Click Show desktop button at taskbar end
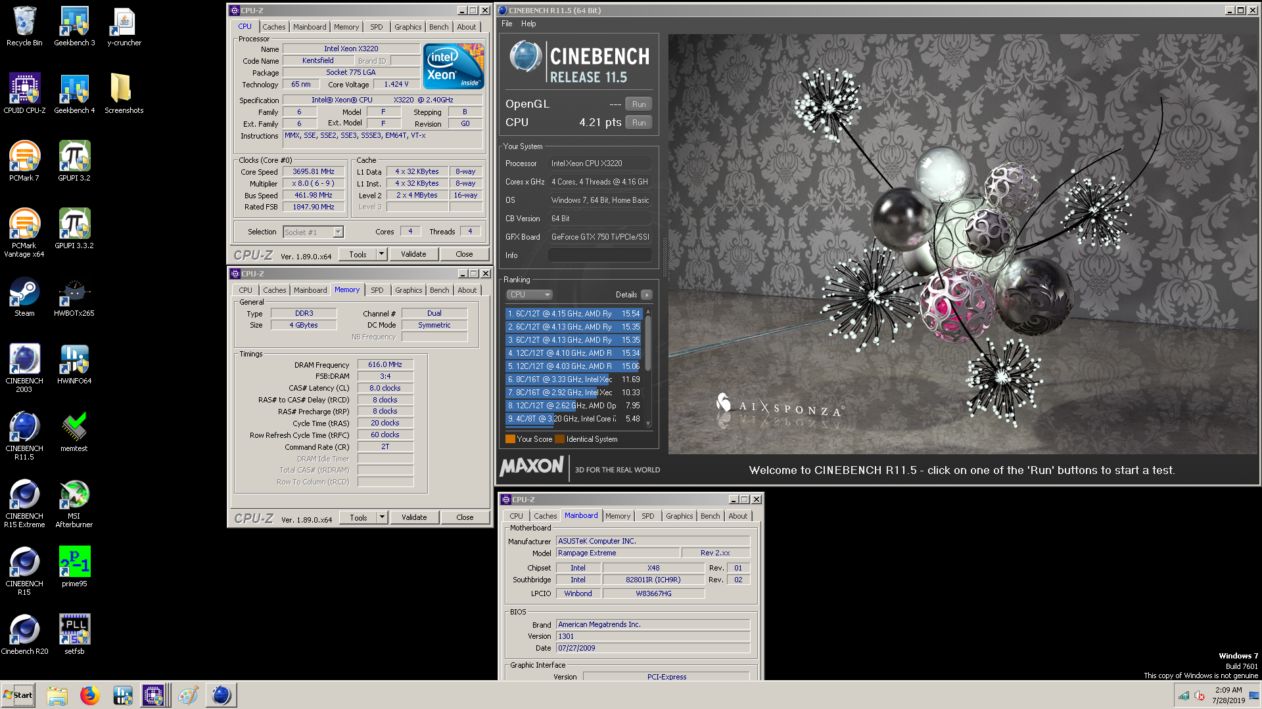1262x709 pixels. [x=1255, y=695]
